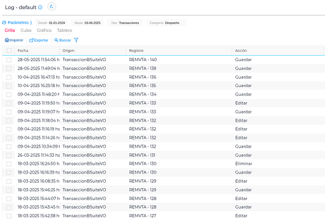
Task: Select the checkbox for REMVTA - 136
Action: tap(9, 77)
